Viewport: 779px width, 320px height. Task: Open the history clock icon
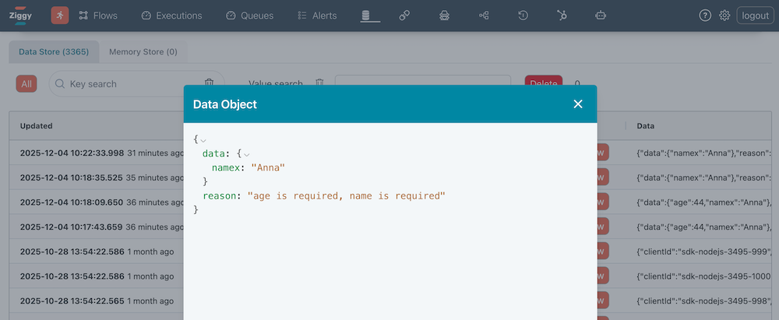[523, 16]
